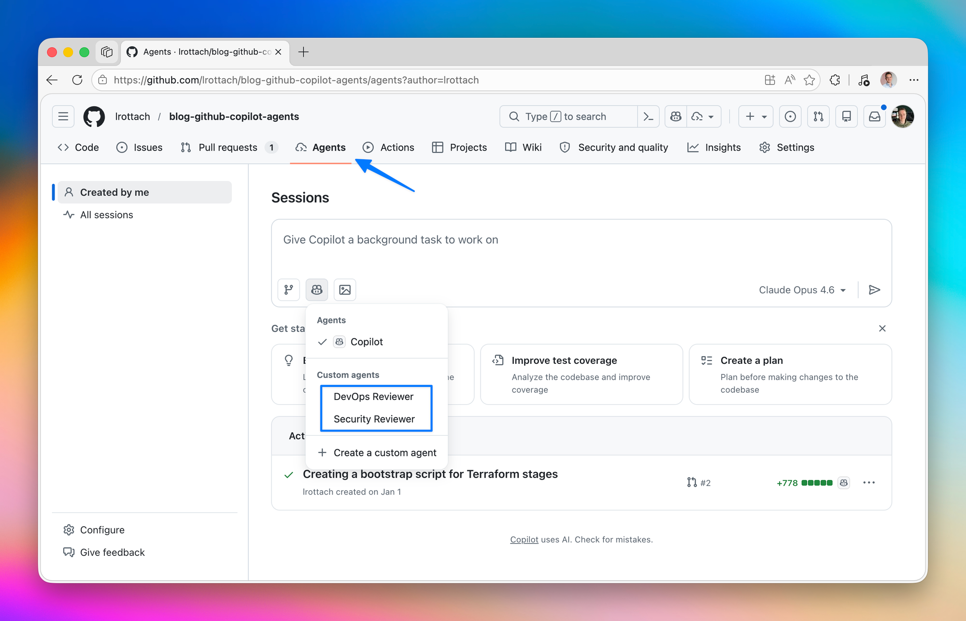966x621 pixels.
Task: Send the task with the arrow icon
Action: pyautogui.click(x=874, y=290)
